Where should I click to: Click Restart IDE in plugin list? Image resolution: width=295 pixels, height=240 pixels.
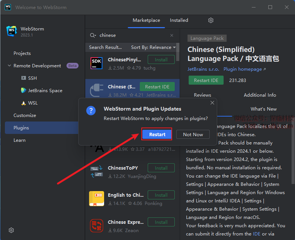[157, 87]
